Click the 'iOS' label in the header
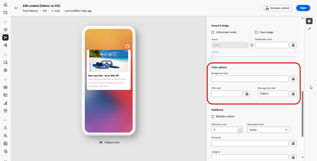The height and width of the screenshot is (161, 317). (x=44, y=11)
